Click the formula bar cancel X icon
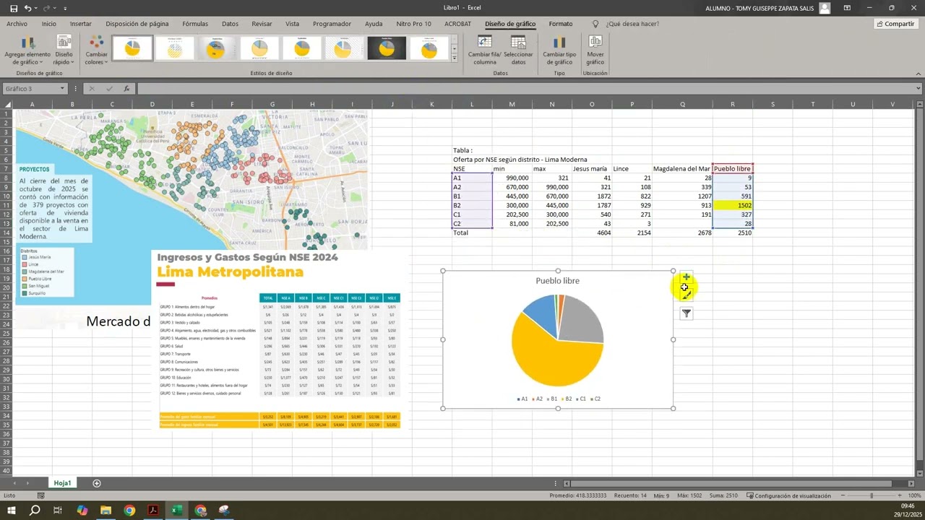The height and width of the screenshot is (520, 925). (x=92, y=89)
